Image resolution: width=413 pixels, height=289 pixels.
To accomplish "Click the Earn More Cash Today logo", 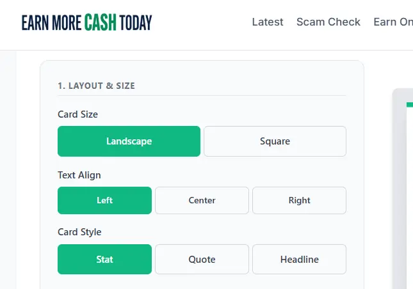I will pyautogui.click(x=86, y=23).
